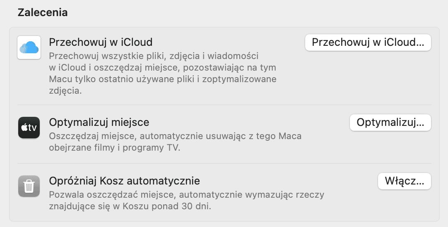The height and width of the screenshot is (227, 448).
Task: Click 'zoptymalizowane' word in iCloud description
Action: 239,79
